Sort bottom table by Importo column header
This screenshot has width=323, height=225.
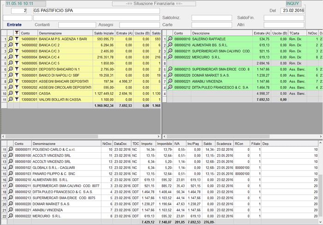click(148, 144)
